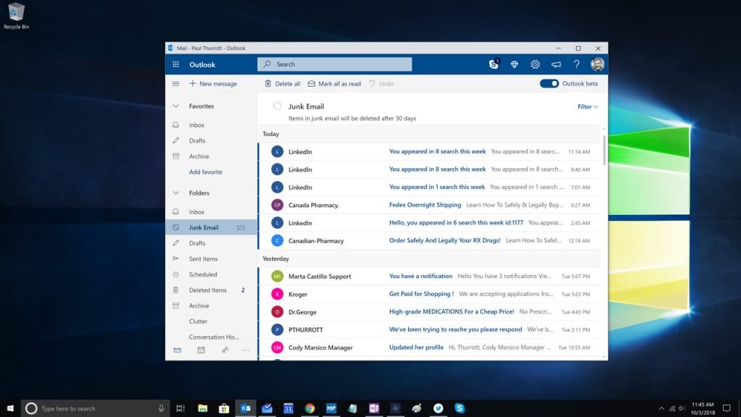This screenshot has height=417, width=741.
Task: Open the app launcher waffle icon
Action: tap(176, 64)
